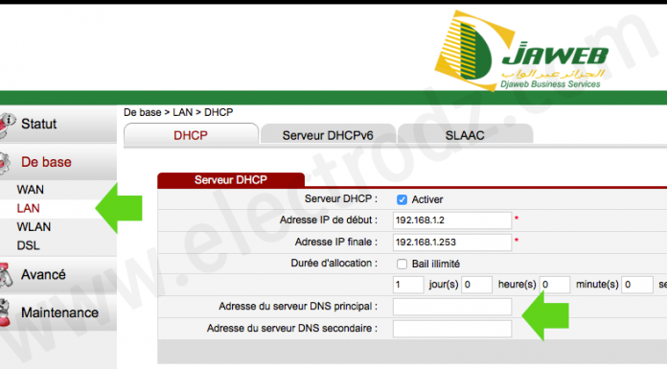Collapse the De base menu section

tap(58, 162)
